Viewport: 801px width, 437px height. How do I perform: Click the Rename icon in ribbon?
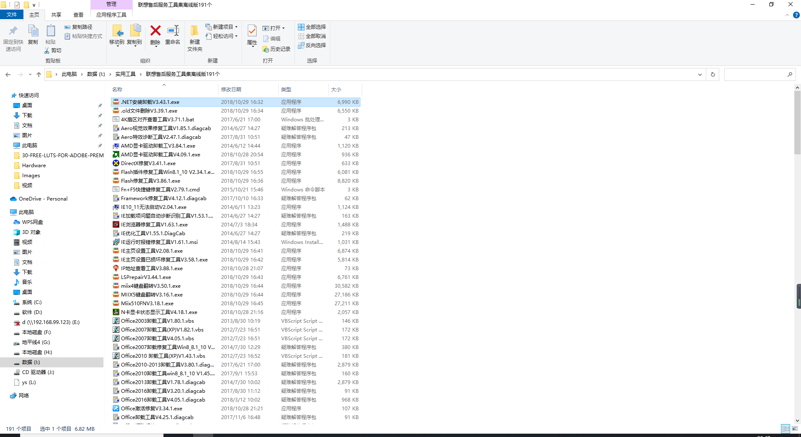click(x=172, y=31)
